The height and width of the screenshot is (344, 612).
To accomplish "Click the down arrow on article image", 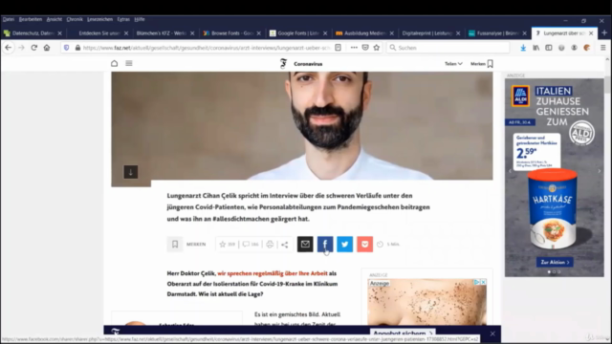I will coord(131,172).
